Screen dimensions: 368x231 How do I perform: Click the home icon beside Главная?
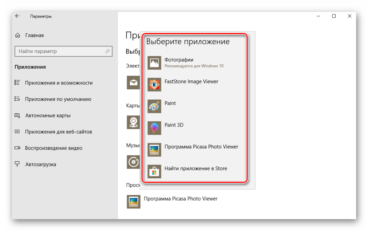point(17,35)
